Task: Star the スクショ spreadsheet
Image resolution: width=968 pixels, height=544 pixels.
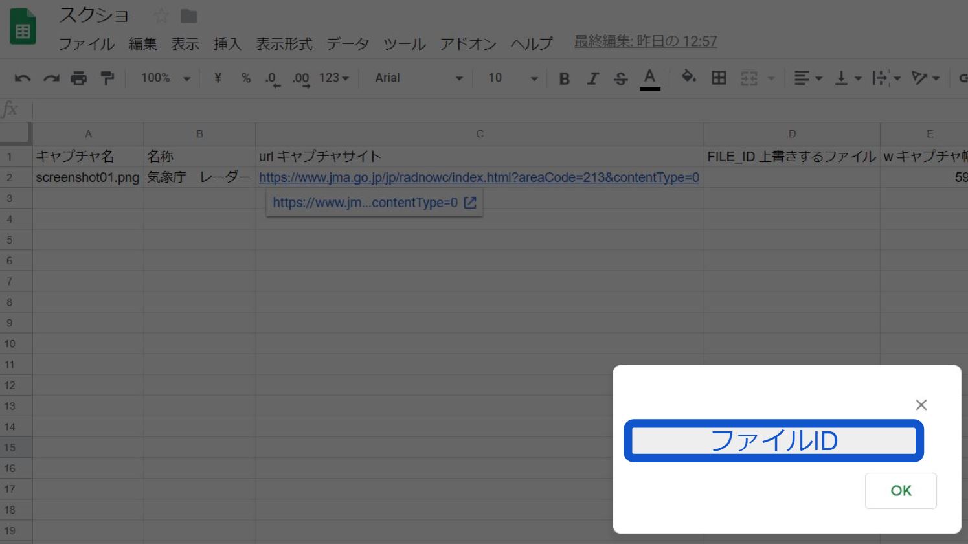Action: pyautogui.click(x=161, y=16)
